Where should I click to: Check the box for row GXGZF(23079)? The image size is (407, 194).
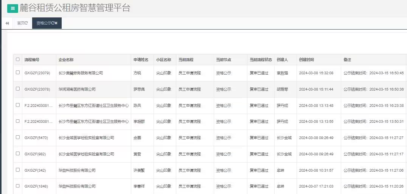click(18, 72)
